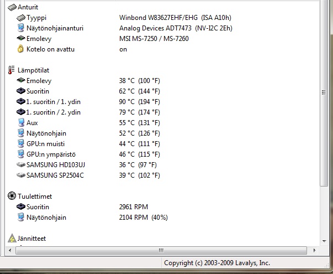Click the 39 °C (102 °F) drive temperature
The width and height of the screenshot is (333, 274).
139,175
